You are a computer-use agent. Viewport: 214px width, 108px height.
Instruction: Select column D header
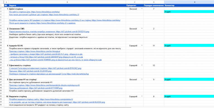point(154,2)
